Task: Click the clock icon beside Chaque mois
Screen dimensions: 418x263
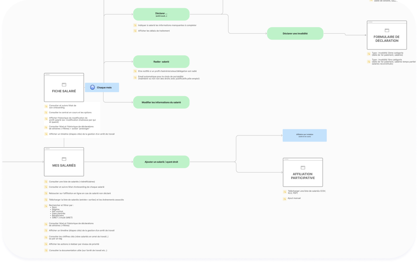Action: point(92,87)
